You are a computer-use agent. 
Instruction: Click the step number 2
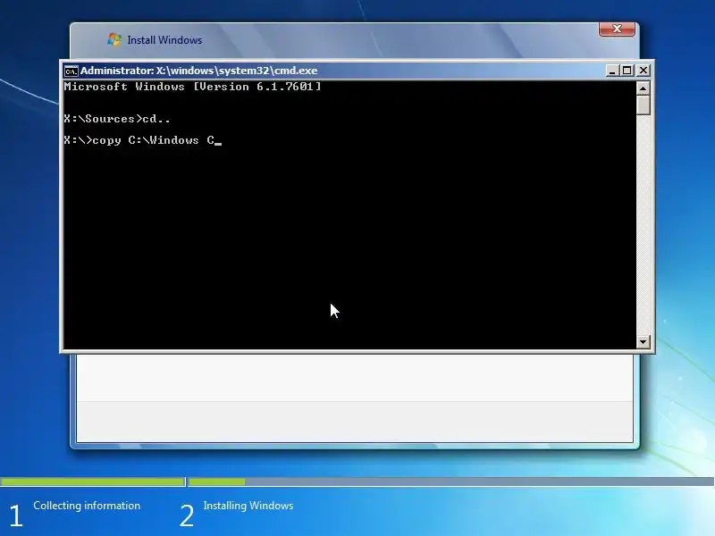click(187, 515)
